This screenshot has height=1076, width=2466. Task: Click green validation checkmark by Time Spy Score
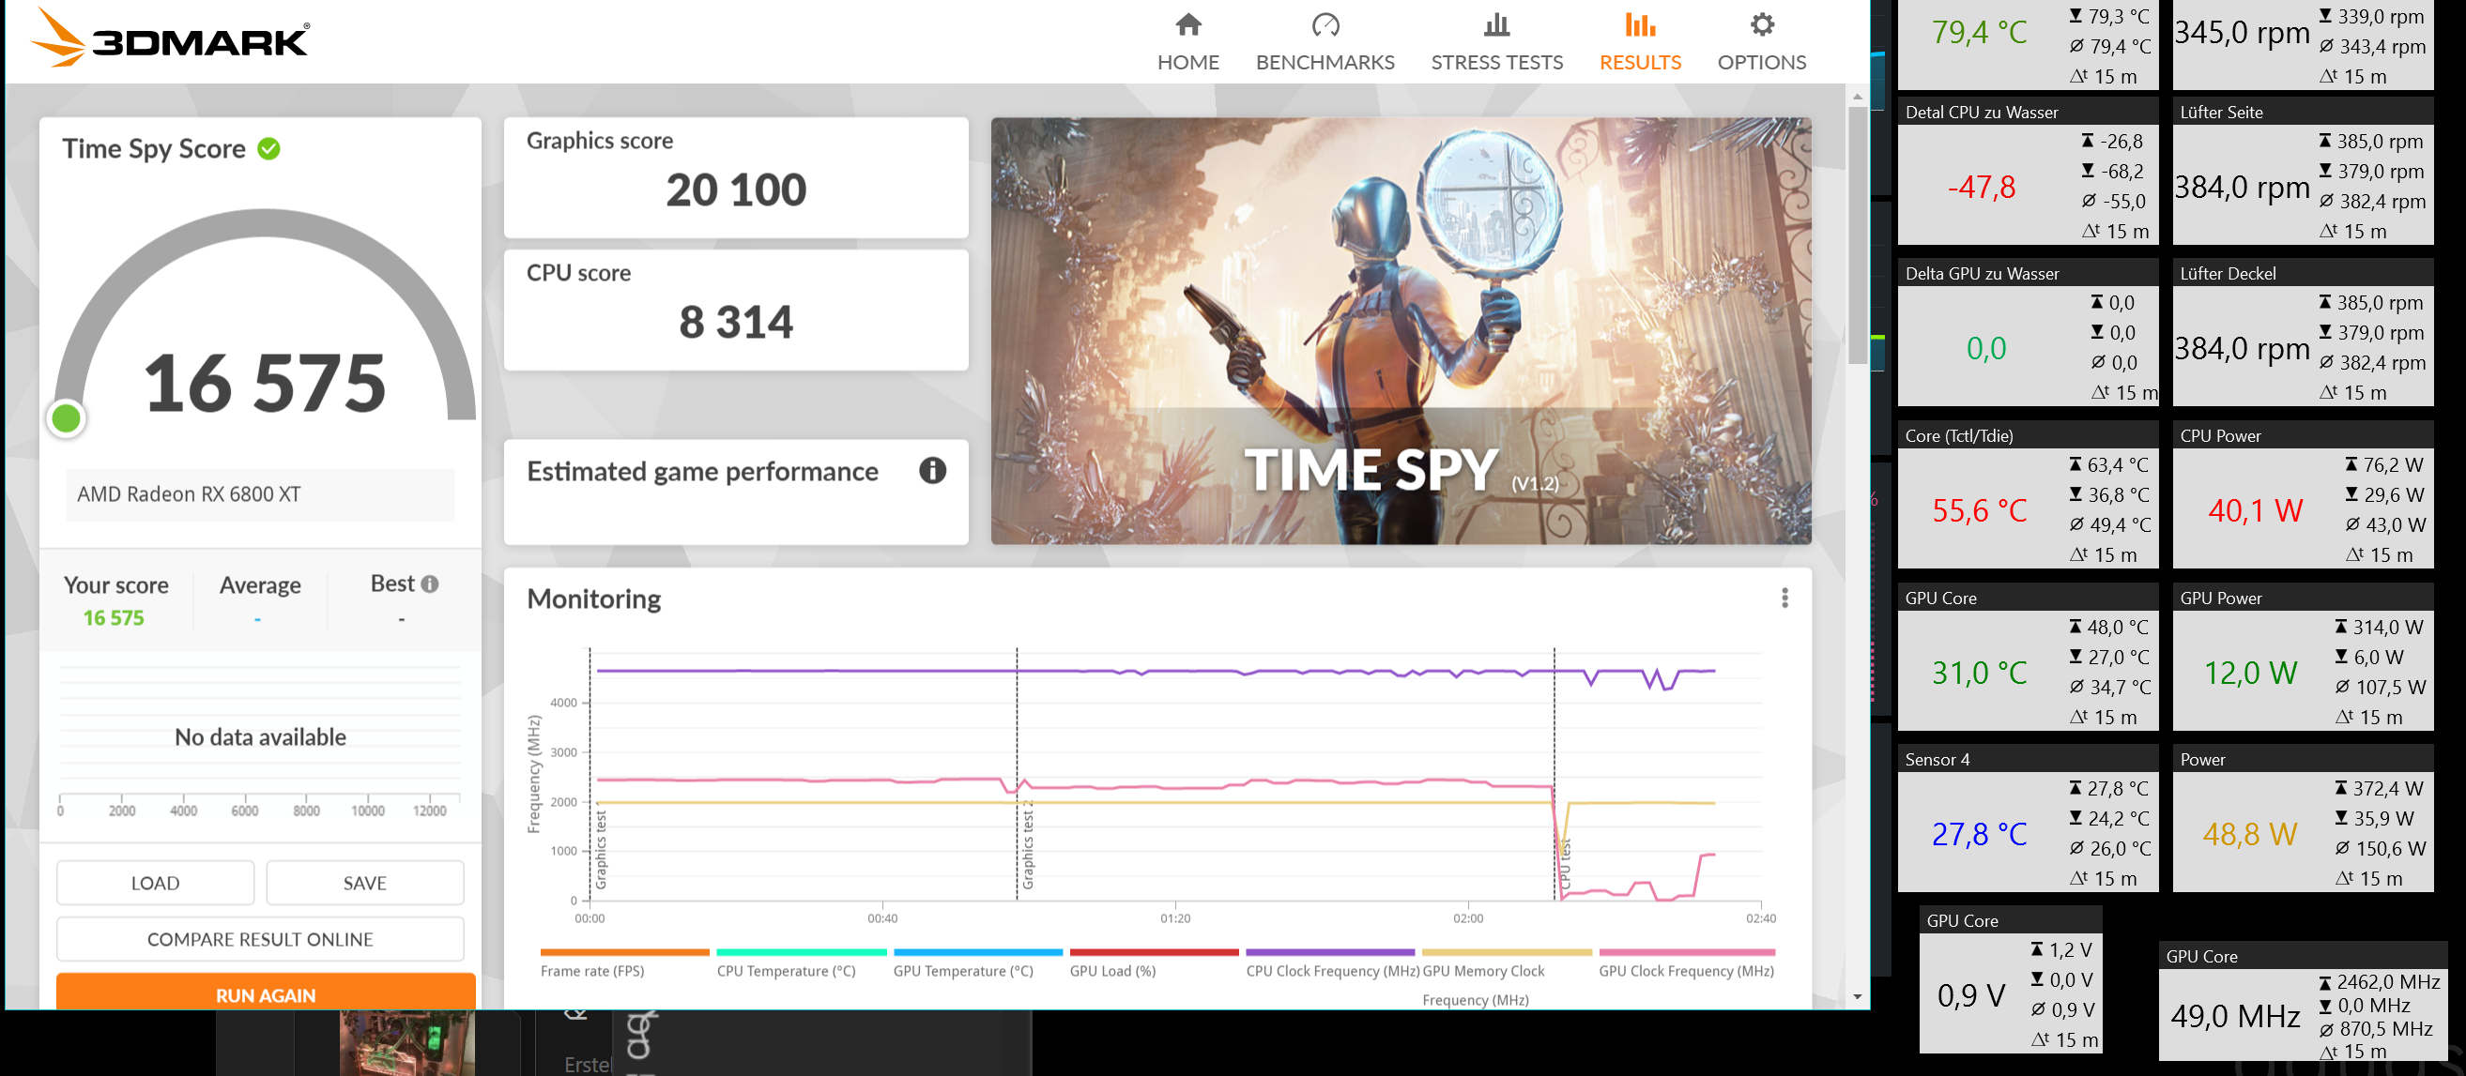tap(269, 149)
